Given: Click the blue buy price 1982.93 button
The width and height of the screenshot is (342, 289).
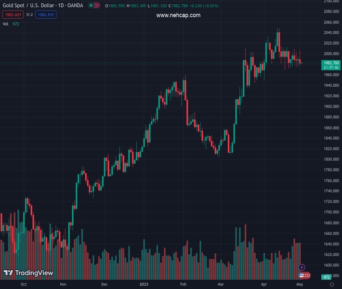Looking at the screenshot, I should click(x=46, y=15).
